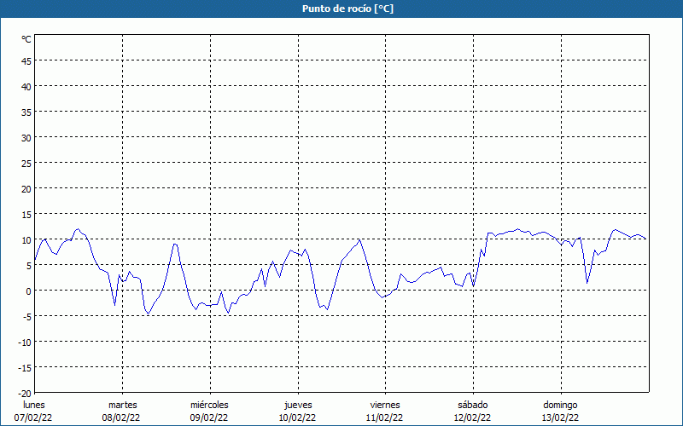The width and height of the screenshot is (683, 426).
Task: Click the 0 y-axis value label
Action: click(28, 291)
